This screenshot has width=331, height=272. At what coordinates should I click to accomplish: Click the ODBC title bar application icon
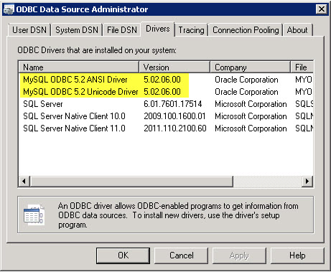9,9
